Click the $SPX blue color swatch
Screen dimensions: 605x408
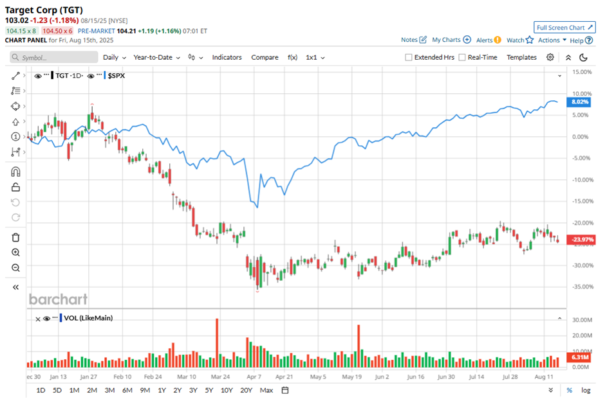(x=104, y=76)
